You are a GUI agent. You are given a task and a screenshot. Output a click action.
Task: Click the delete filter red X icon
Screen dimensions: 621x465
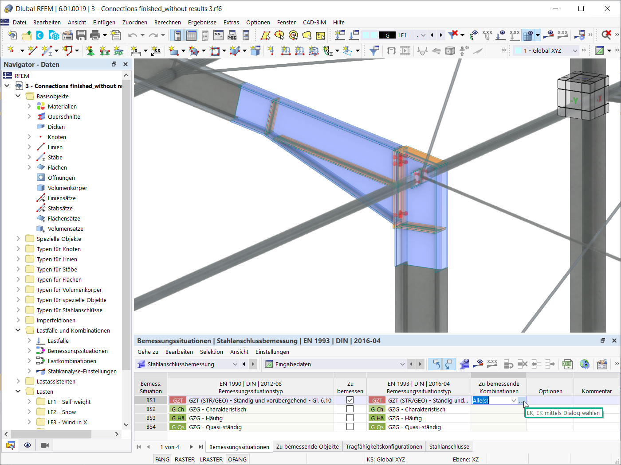[452, 35]
